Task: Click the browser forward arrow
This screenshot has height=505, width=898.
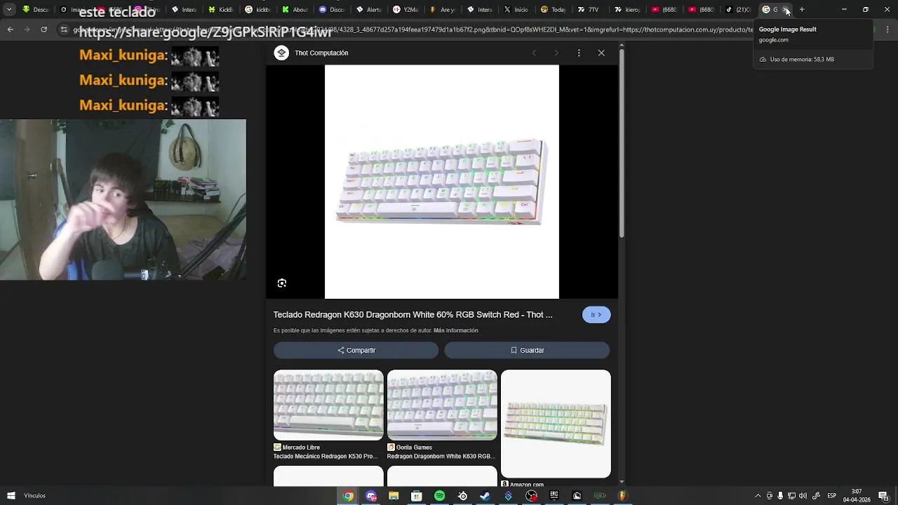Action: pos(27,29)
